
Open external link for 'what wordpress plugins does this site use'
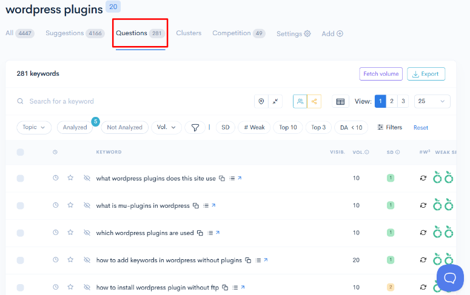tap(240, 178)
